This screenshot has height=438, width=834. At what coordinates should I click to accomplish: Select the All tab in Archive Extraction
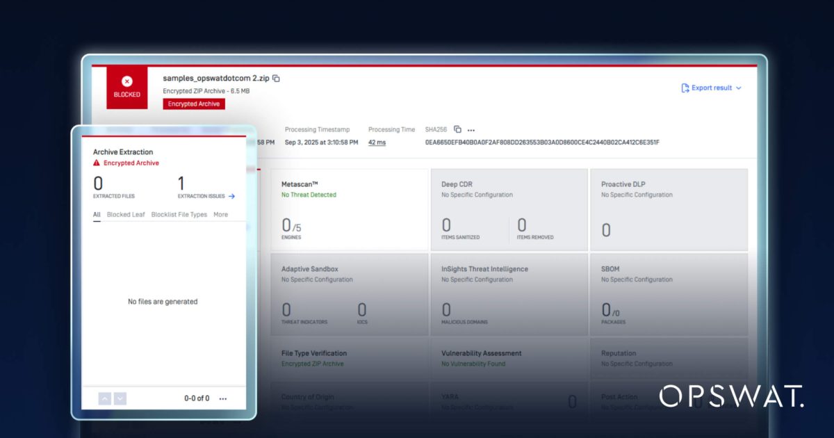pos(97,215)
